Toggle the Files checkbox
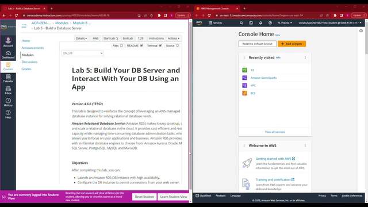 click(x=121, y=45)
